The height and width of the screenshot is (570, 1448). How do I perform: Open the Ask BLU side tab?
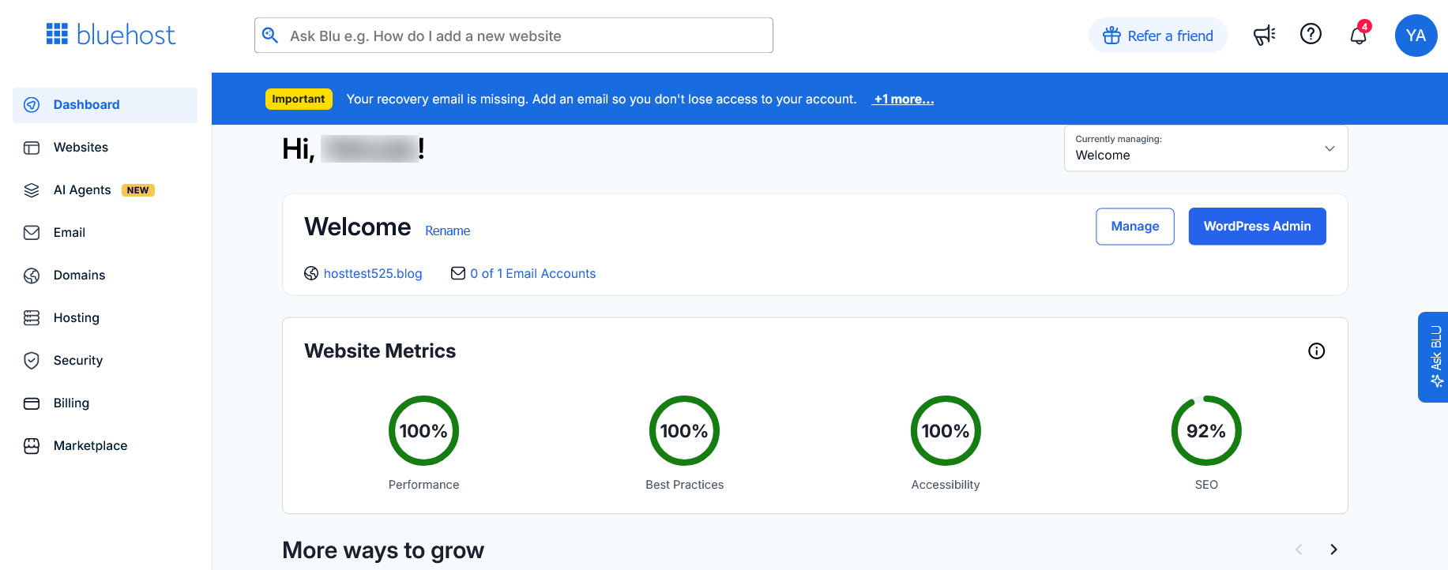[1433, 357]
